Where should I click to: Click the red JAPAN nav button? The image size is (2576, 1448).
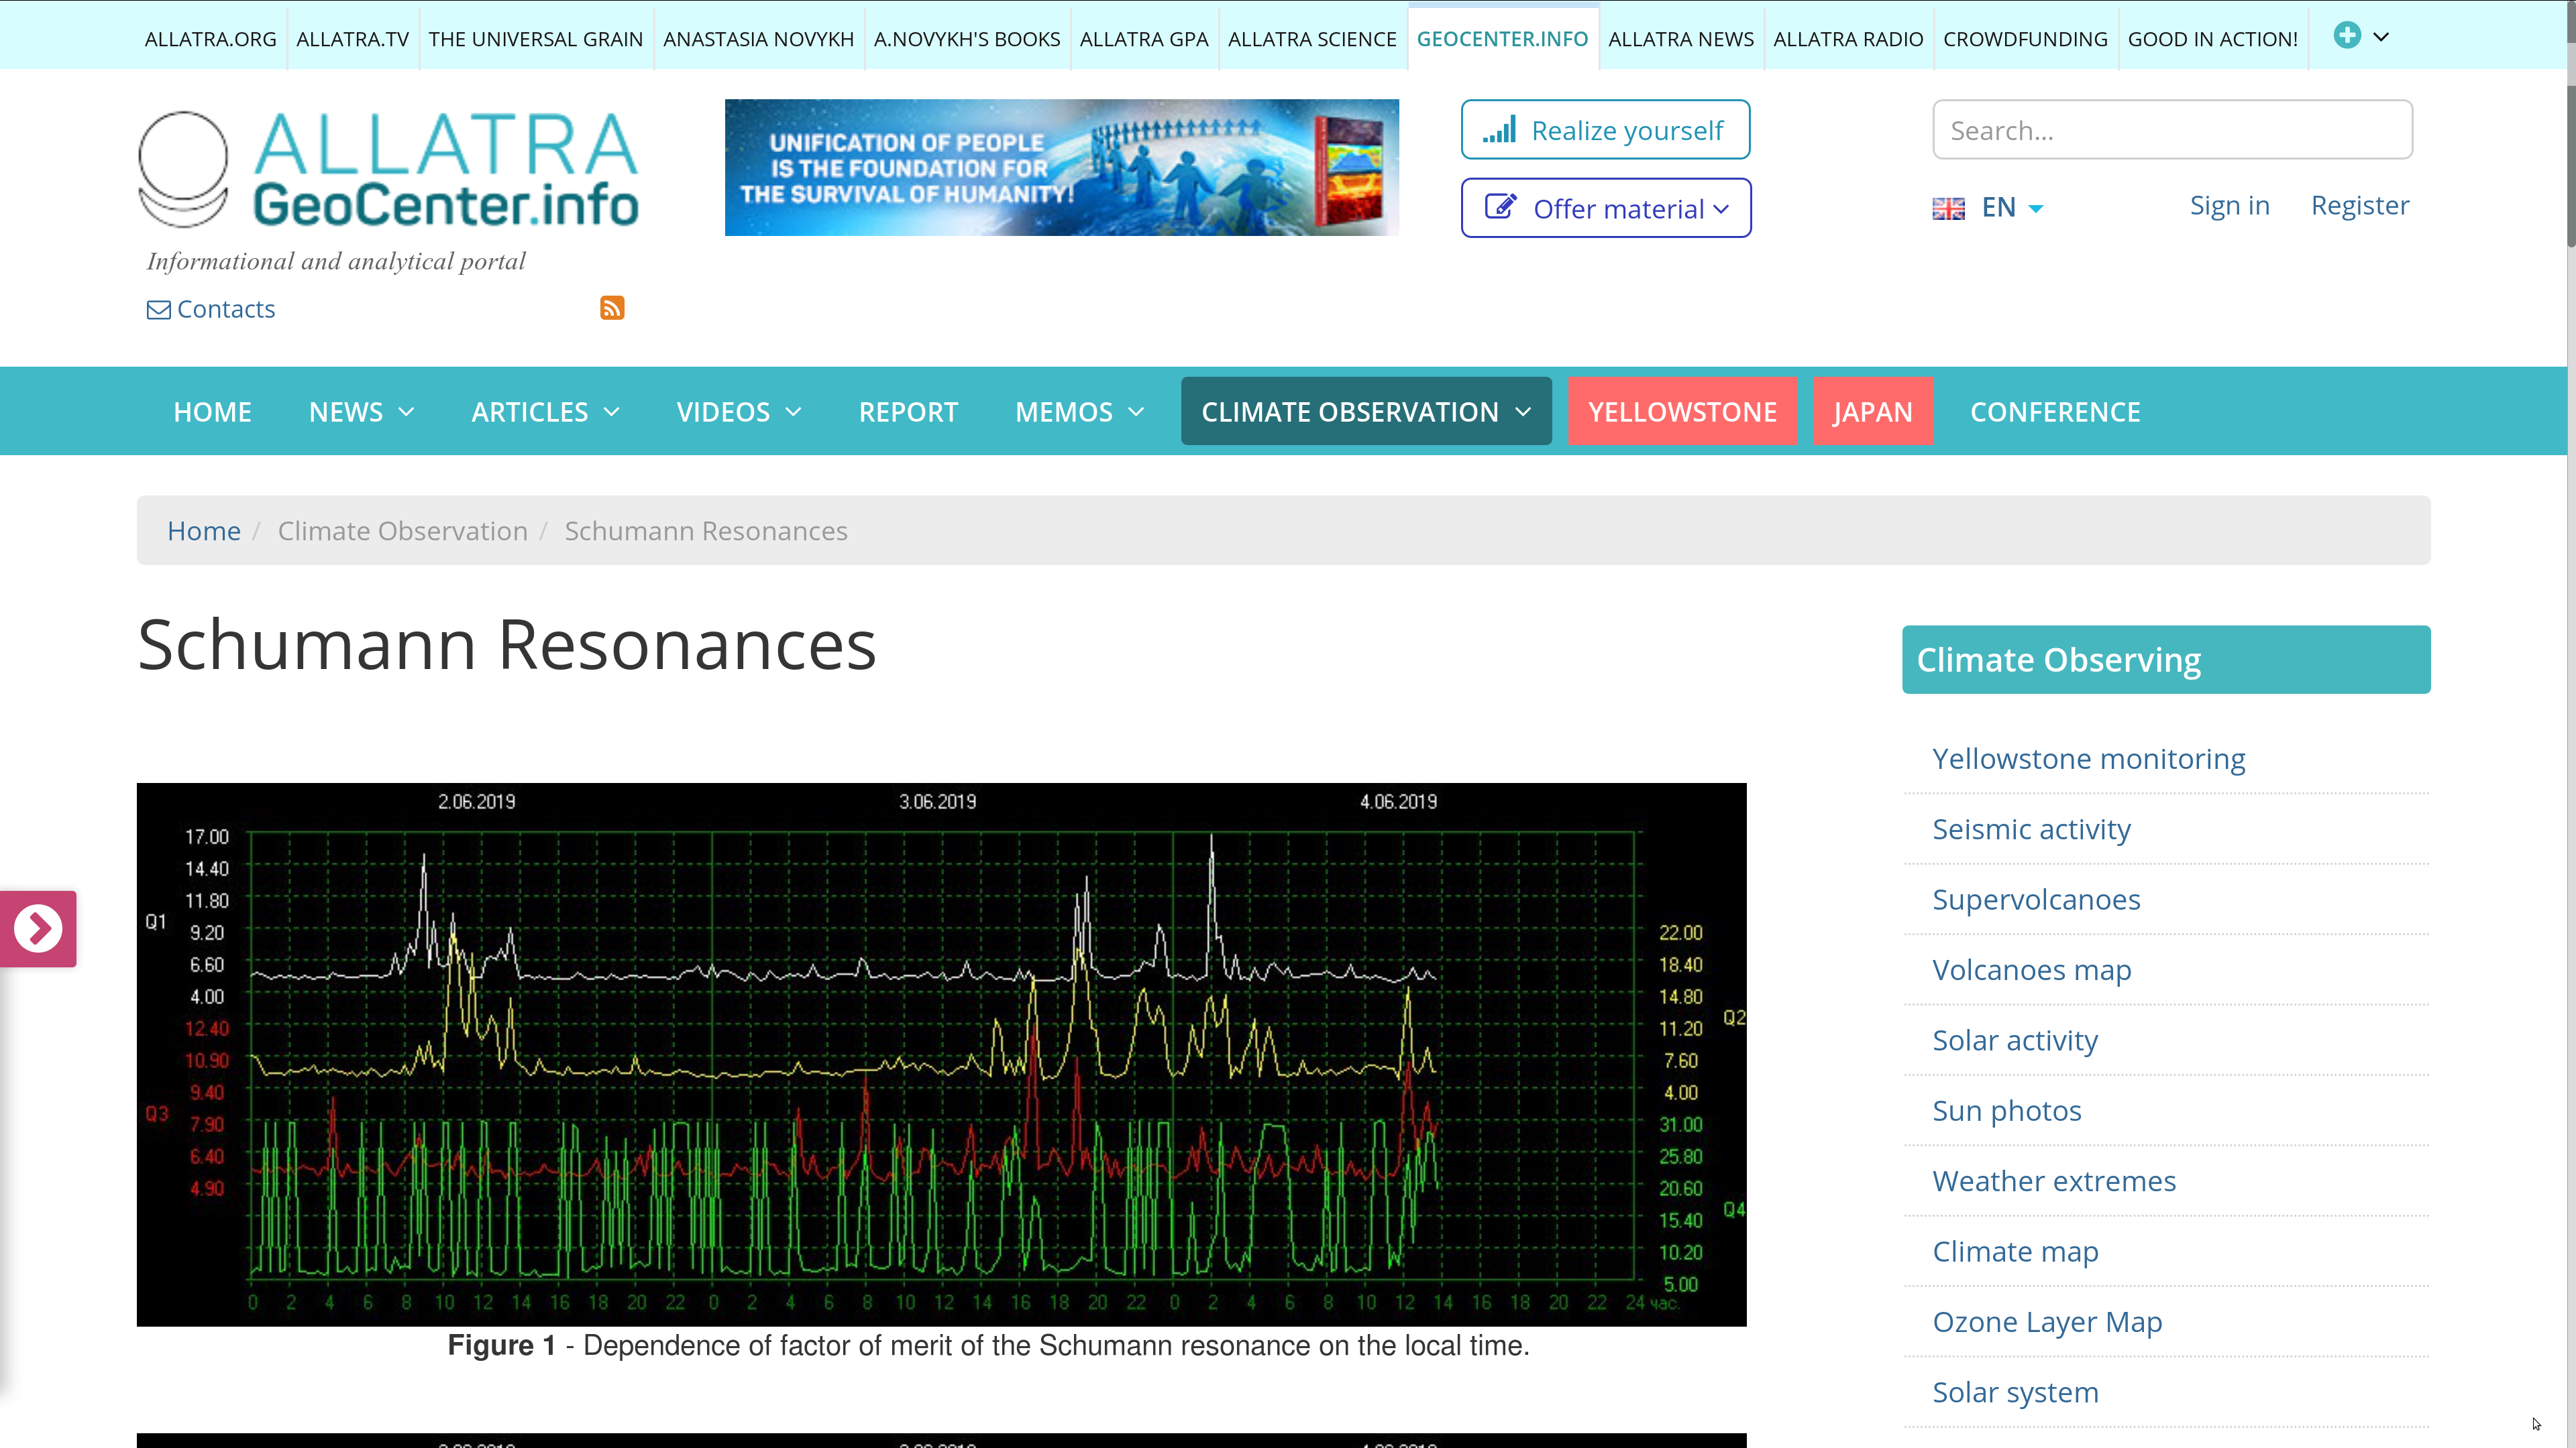[1872, 412]
